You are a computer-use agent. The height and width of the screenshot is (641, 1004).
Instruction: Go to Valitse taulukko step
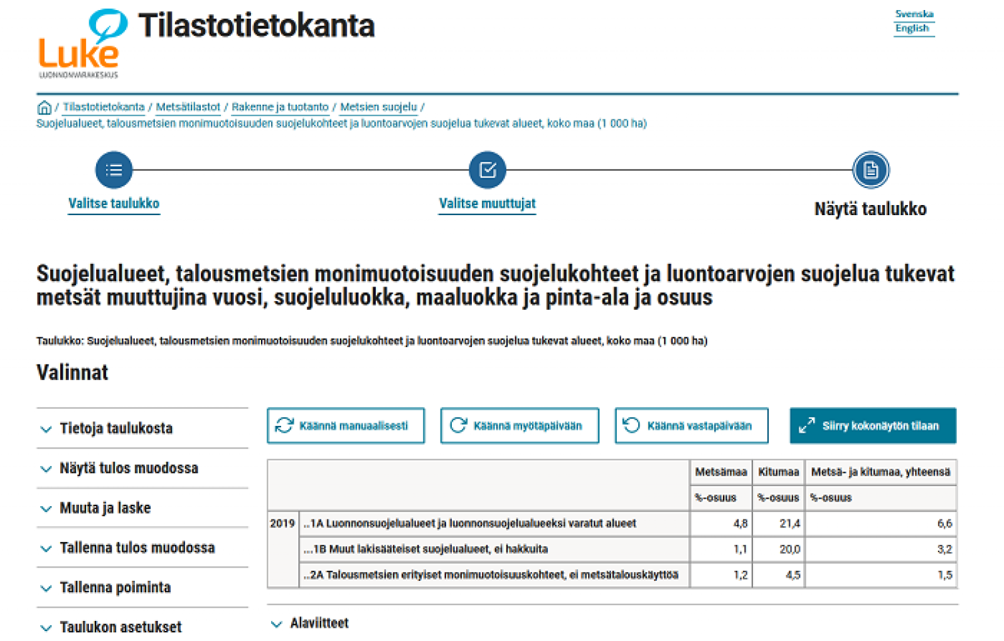[x=114, y=203]
